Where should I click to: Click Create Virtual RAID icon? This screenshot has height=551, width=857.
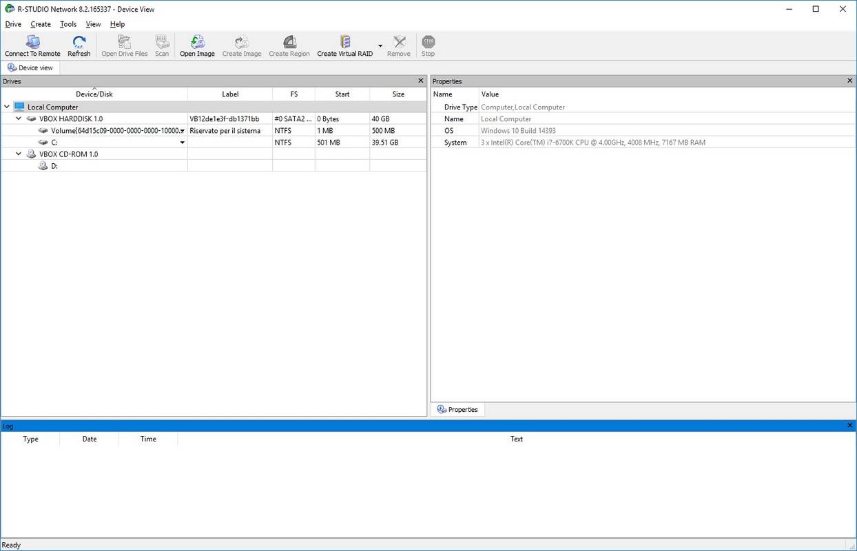(344, 43)
